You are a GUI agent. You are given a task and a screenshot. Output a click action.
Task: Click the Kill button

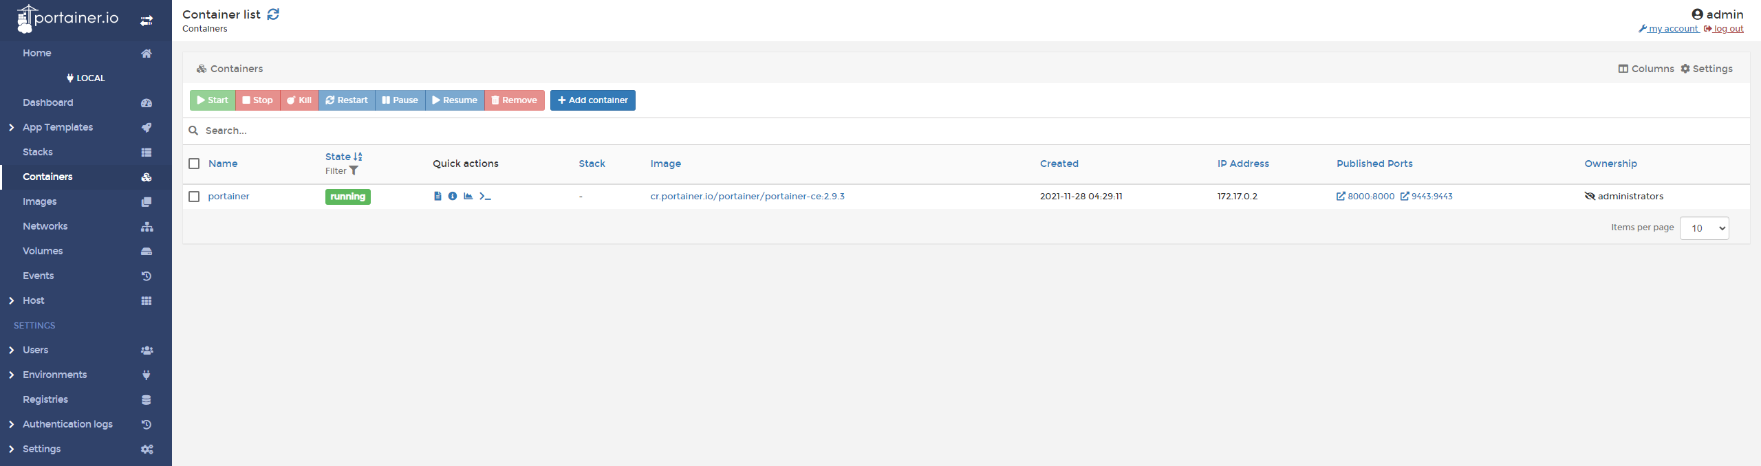coord(299,100)
